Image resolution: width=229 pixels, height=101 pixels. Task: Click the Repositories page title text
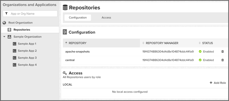point(84,7)
